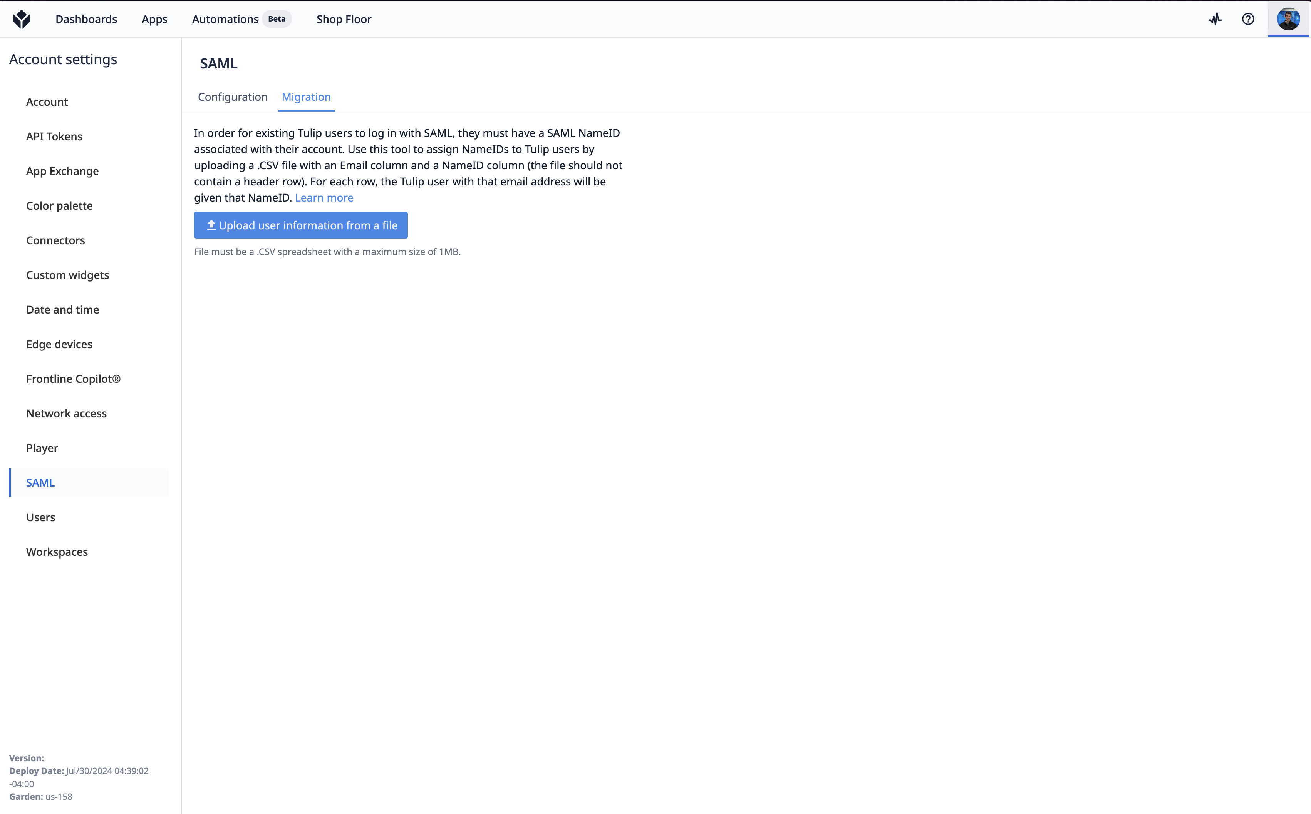Follow the Learn more link
The width and height of the screenshot is (1311, 814).
[x=324, y=198]
